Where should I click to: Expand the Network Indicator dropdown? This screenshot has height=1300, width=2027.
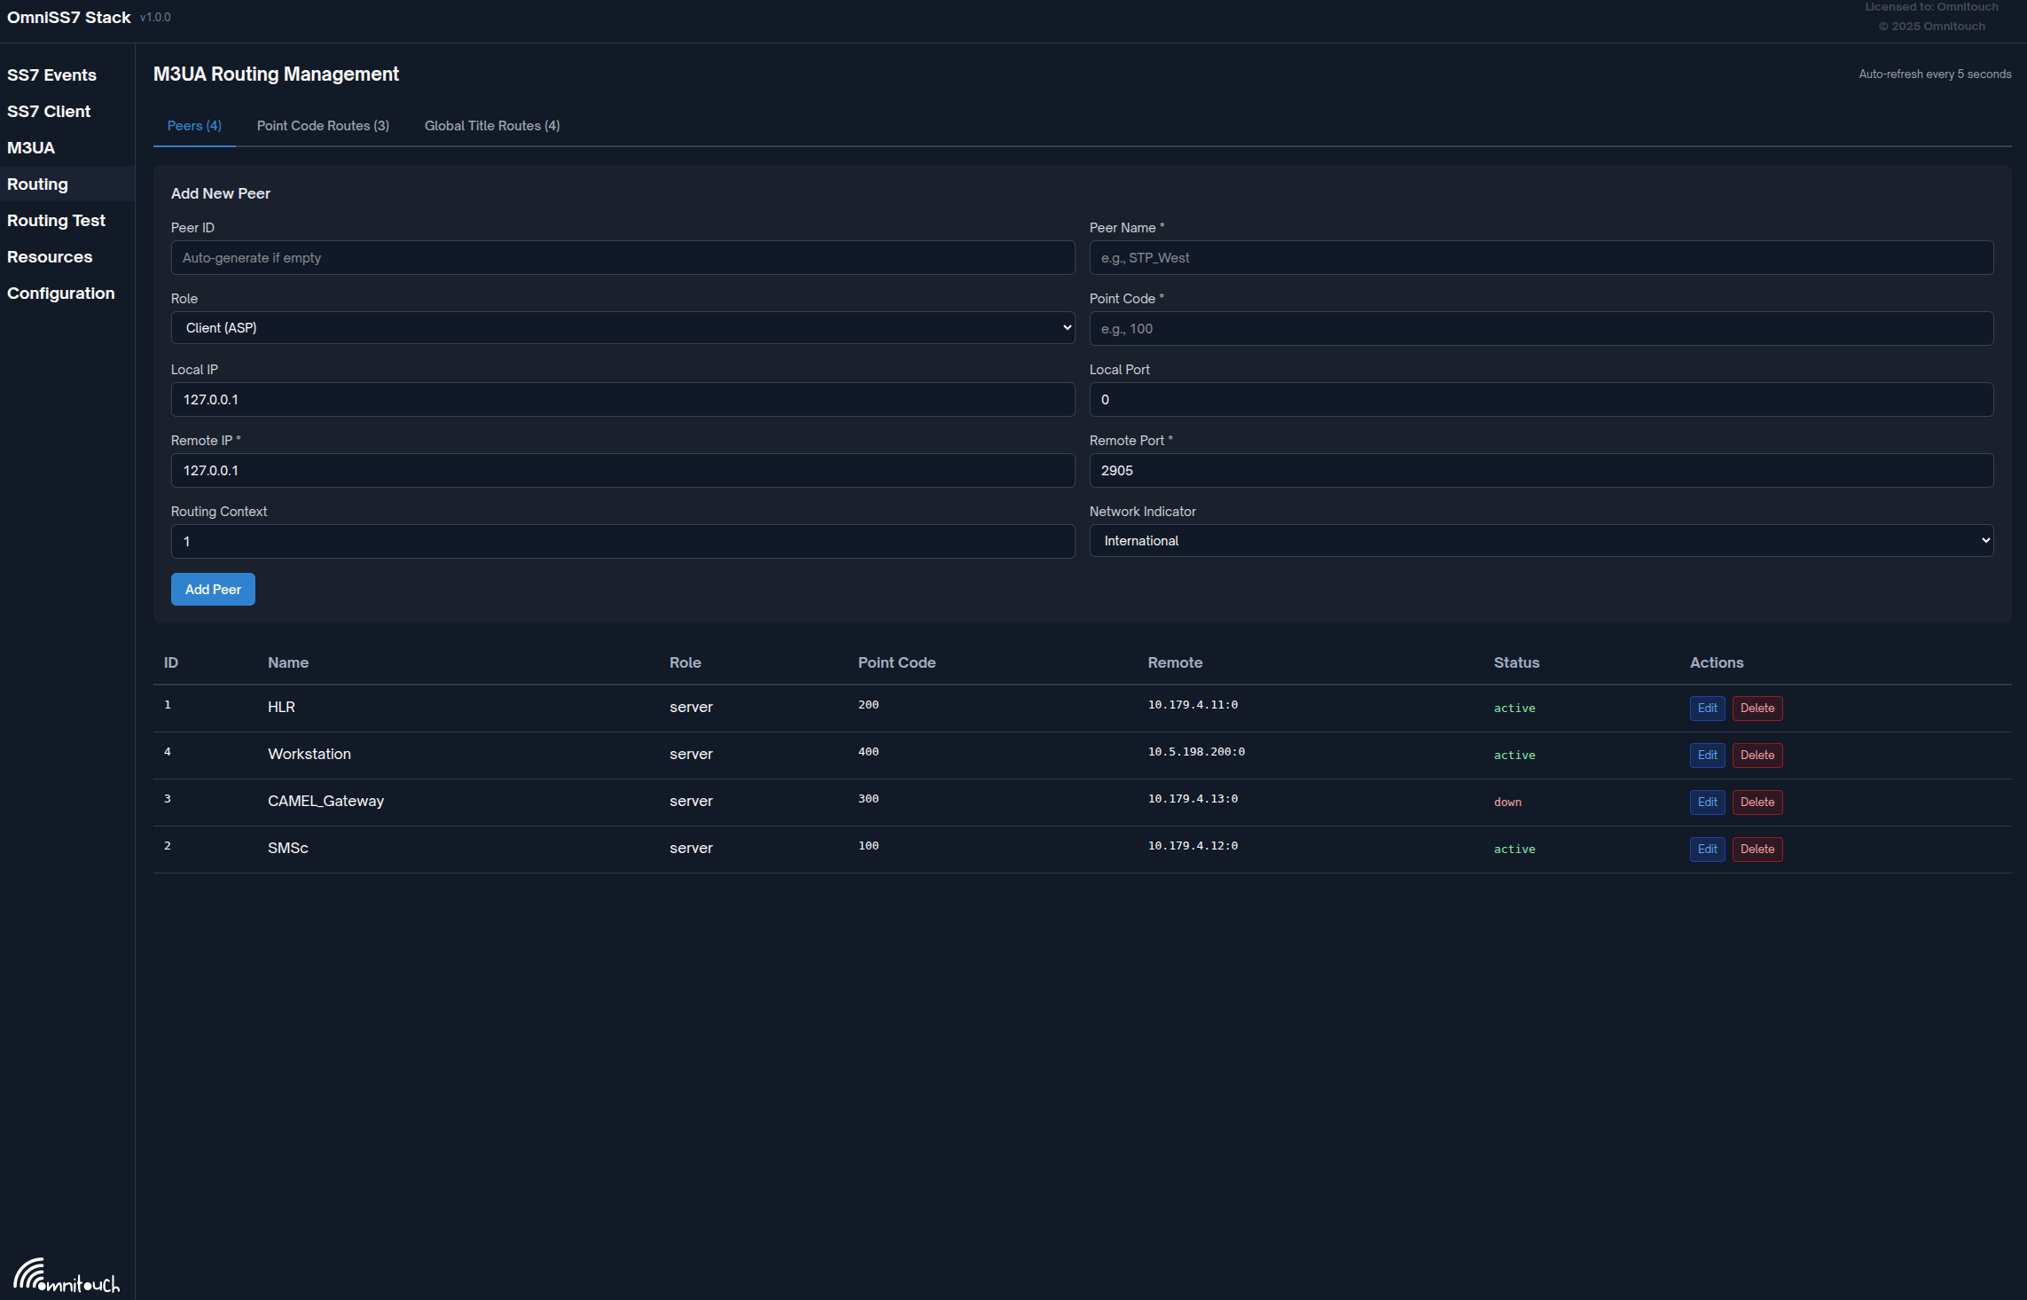[1540, 541]
